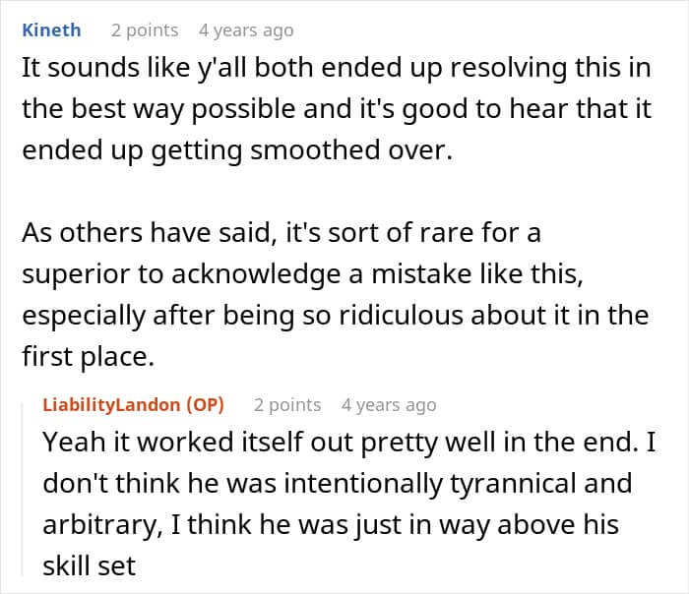Click the word "acknowledge" in the second paragraph
The image size is (689, 594).
pyautogui.click(x=256, y=274)
